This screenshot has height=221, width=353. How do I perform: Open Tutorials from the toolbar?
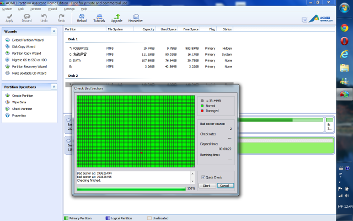pyautogui.click(x=99, y=17)
